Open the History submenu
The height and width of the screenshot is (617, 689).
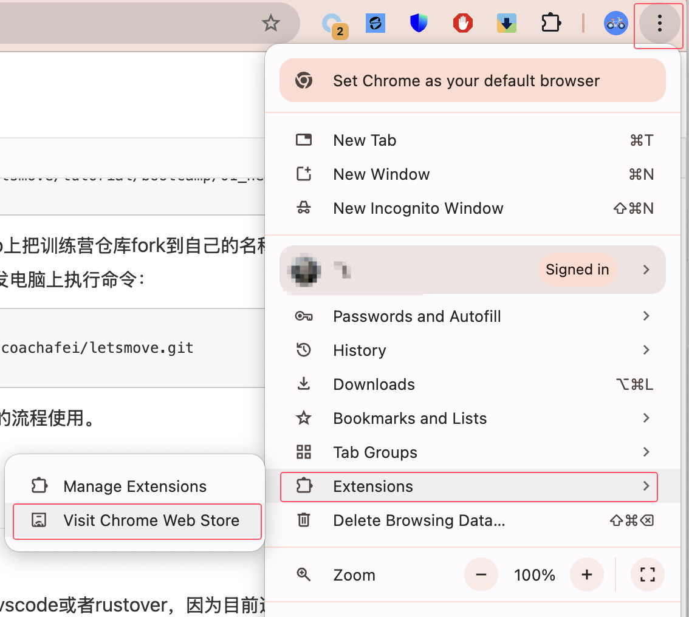472,350
